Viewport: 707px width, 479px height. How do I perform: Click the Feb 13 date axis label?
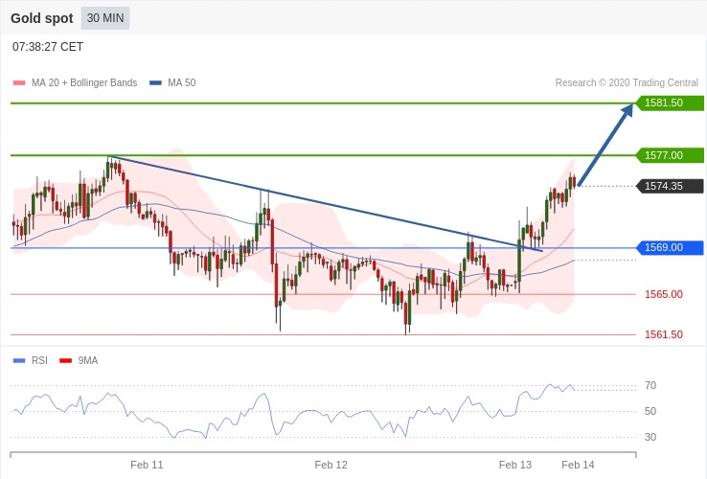point(514,465)
